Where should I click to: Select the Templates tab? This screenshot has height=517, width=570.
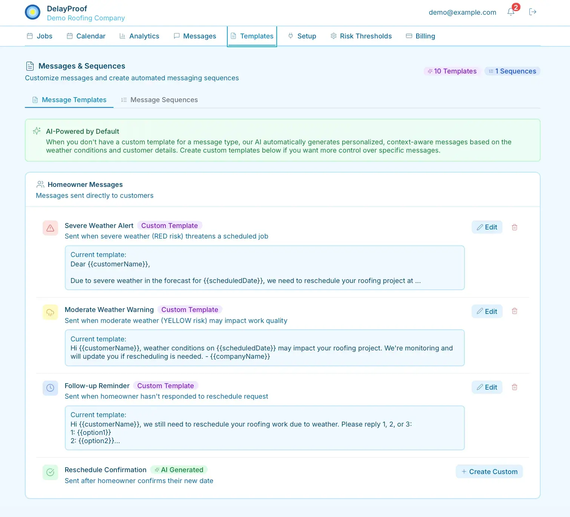[252, 36]
